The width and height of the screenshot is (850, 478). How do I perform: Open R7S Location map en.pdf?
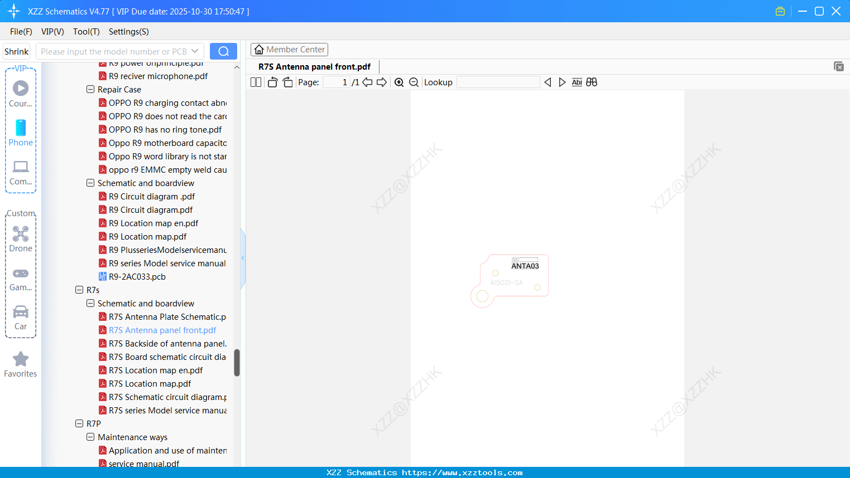click(156, 370)
